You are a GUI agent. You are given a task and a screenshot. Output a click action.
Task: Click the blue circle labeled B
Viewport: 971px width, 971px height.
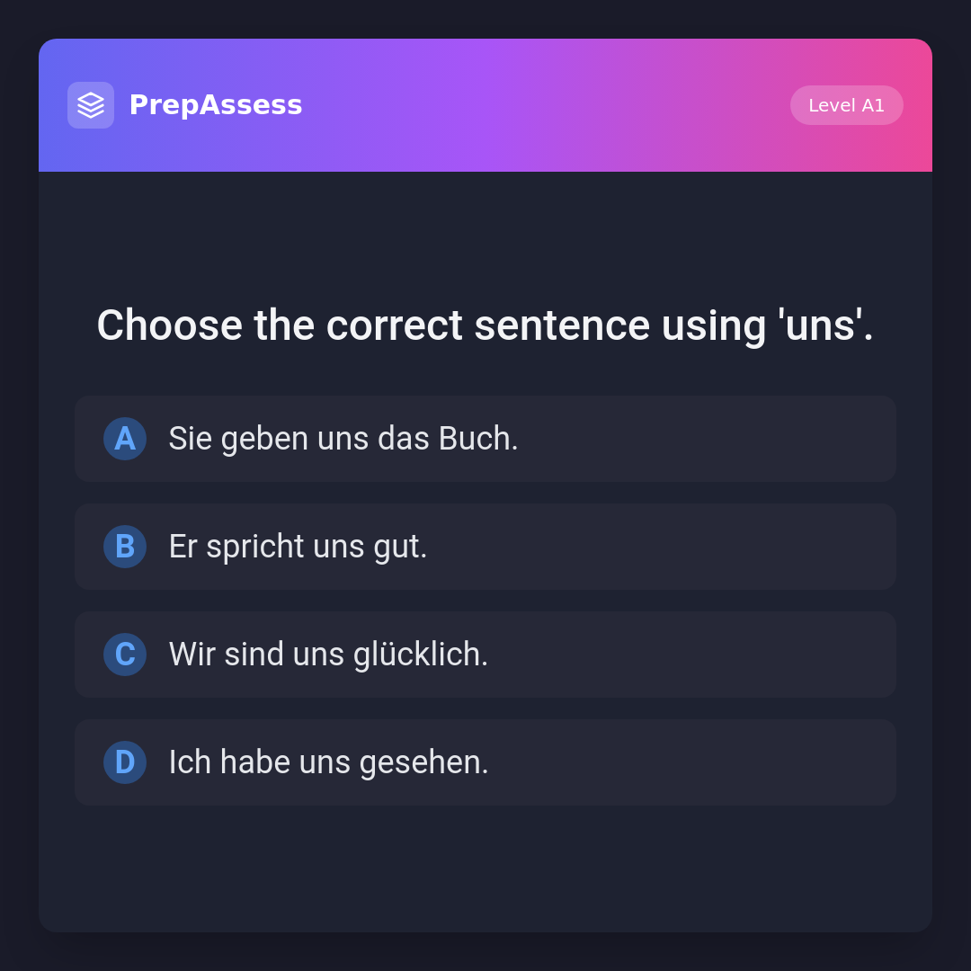125,547
